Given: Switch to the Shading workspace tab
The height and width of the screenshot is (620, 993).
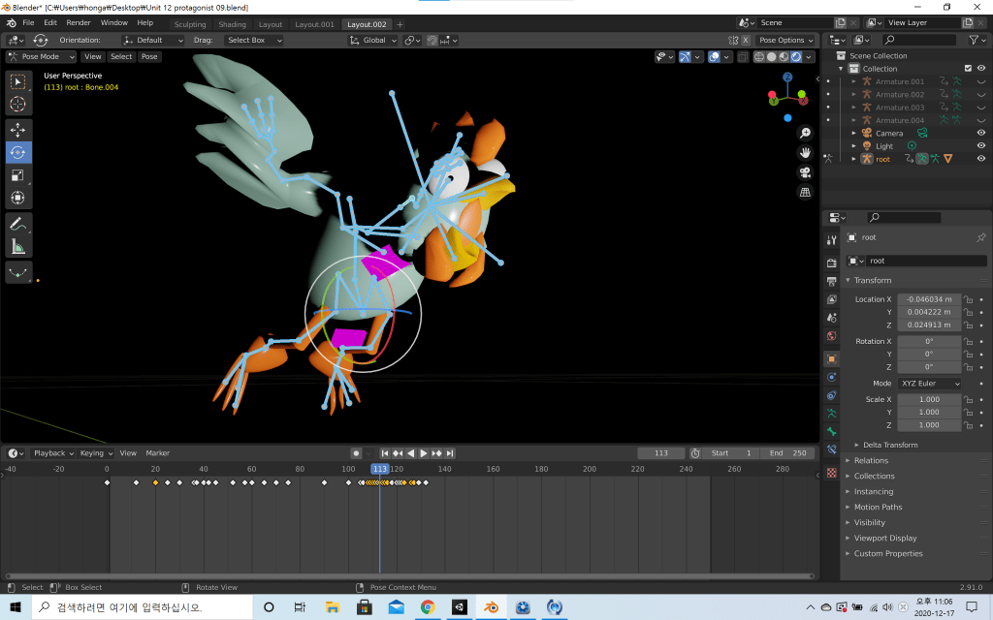Looking at the screenshot, I should click(x=232, y=24).
